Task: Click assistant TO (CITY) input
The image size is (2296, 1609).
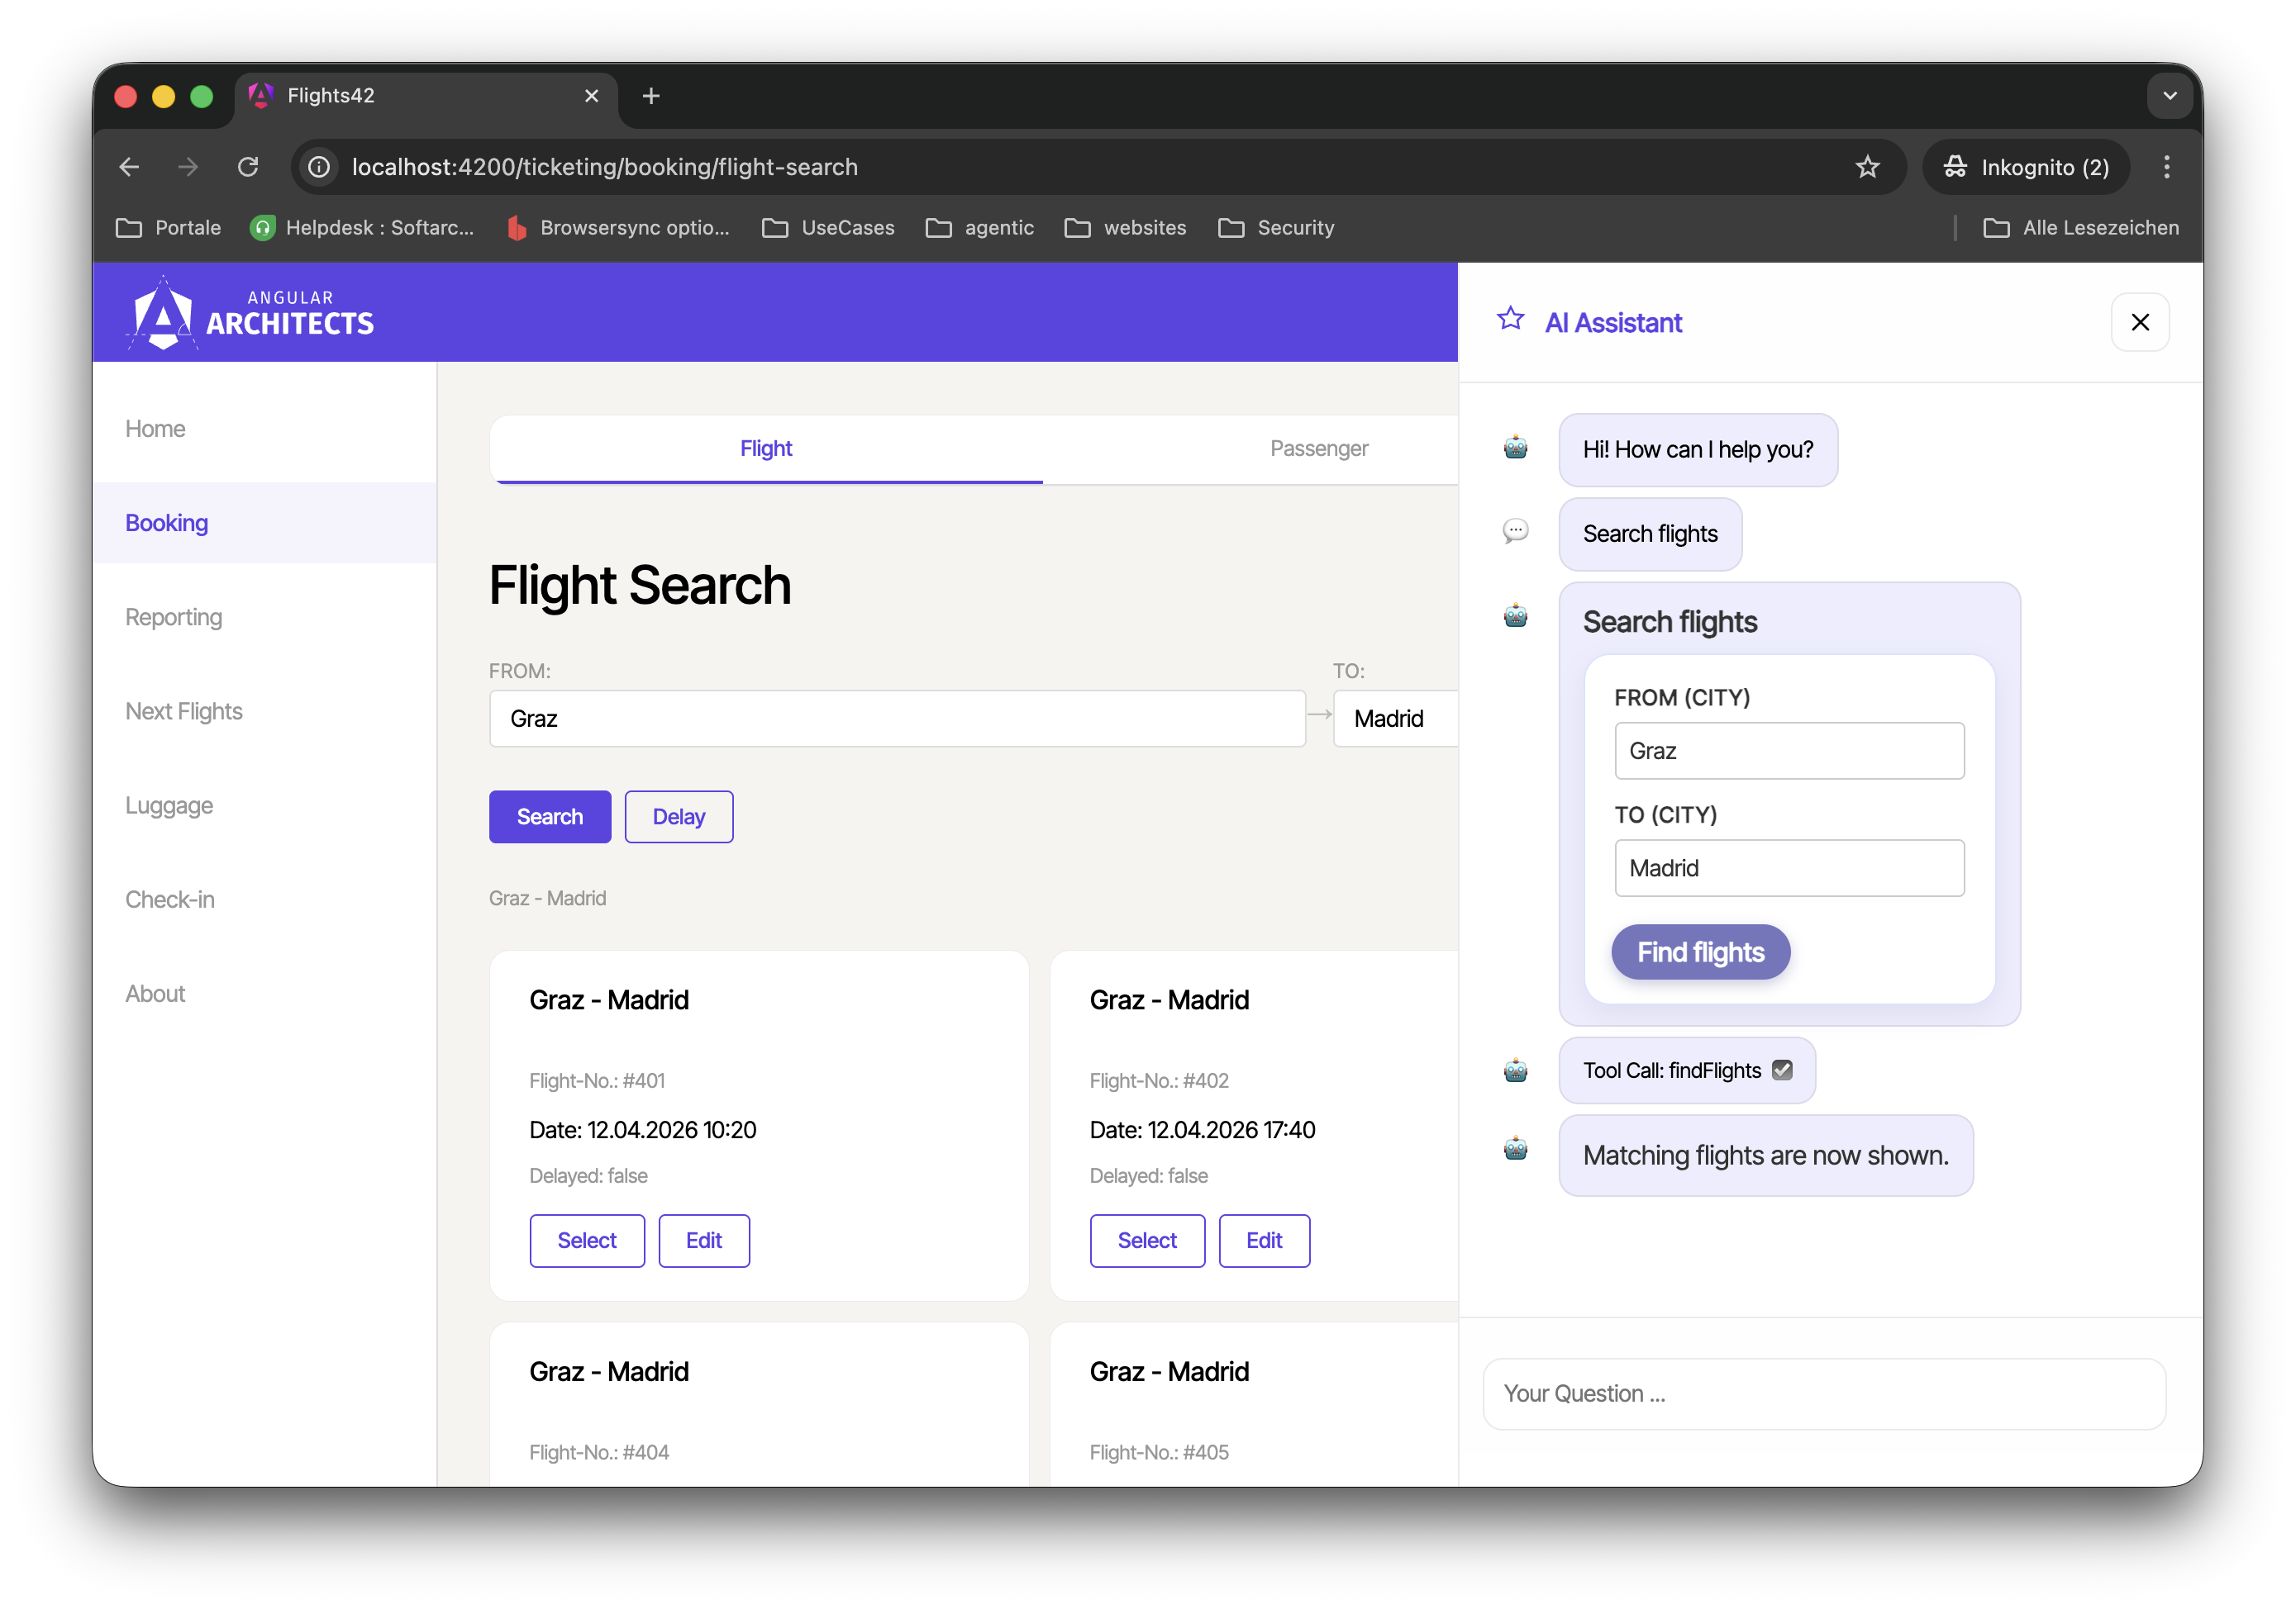Action: tap(1789, 867)
